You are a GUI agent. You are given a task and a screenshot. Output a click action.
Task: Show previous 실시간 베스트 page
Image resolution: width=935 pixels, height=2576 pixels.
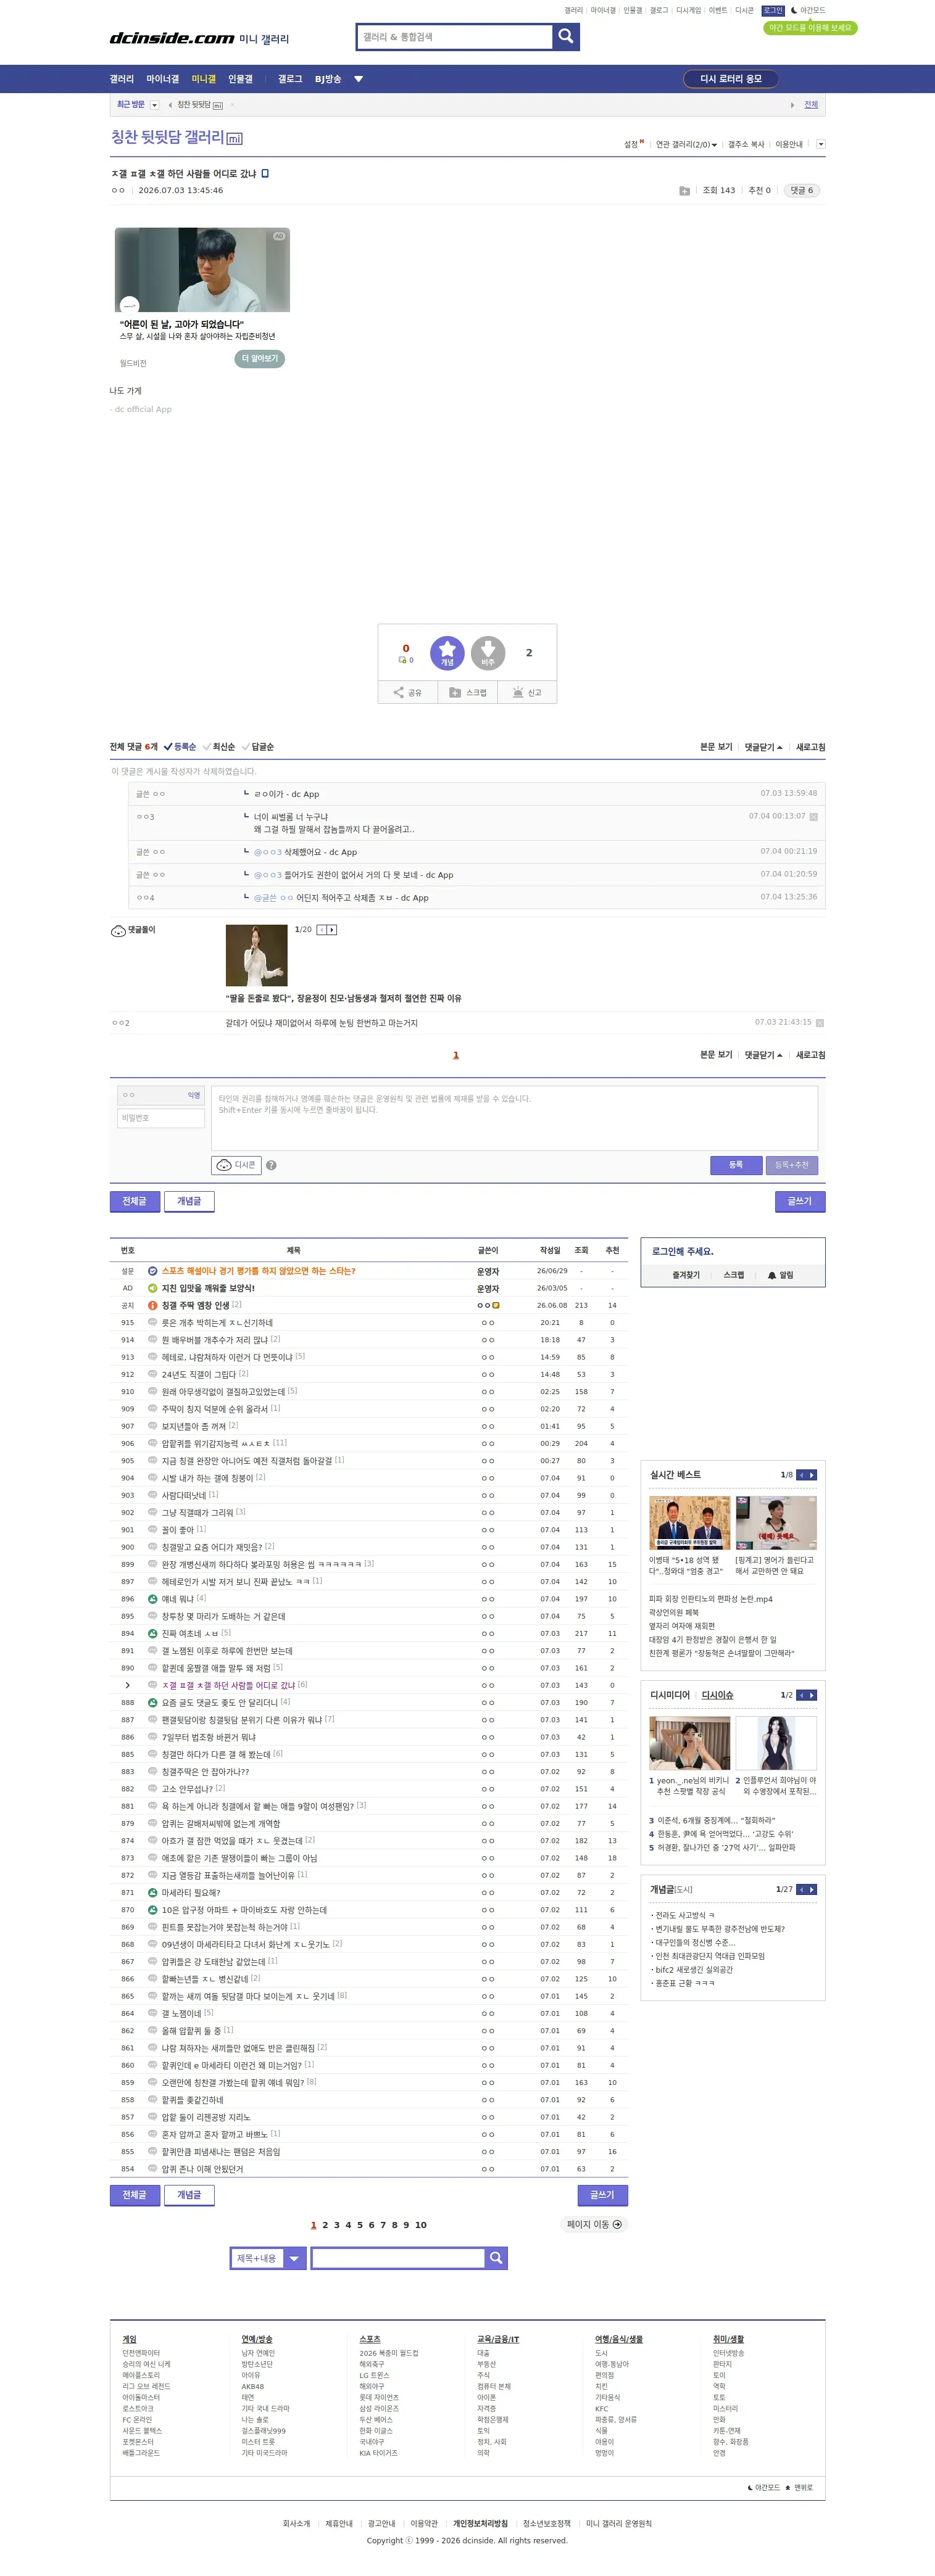click(802, 1475)
